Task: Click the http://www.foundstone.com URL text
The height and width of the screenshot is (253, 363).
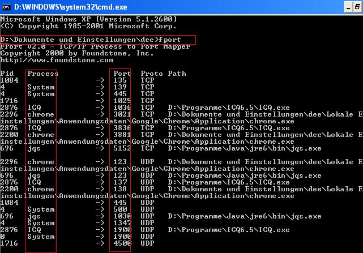Action: 57,60
